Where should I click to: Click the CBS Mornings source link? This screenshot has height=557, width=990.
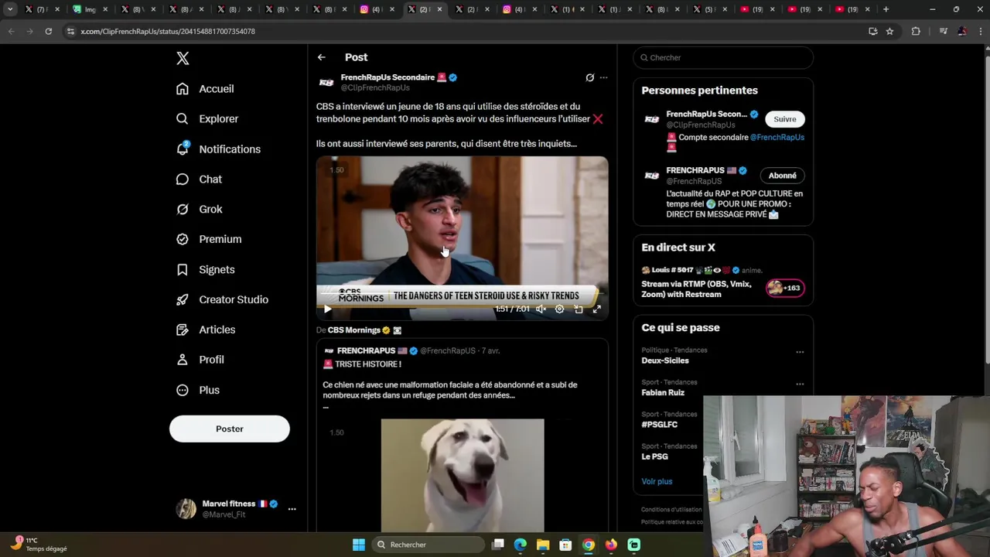(x=353, y=330)
